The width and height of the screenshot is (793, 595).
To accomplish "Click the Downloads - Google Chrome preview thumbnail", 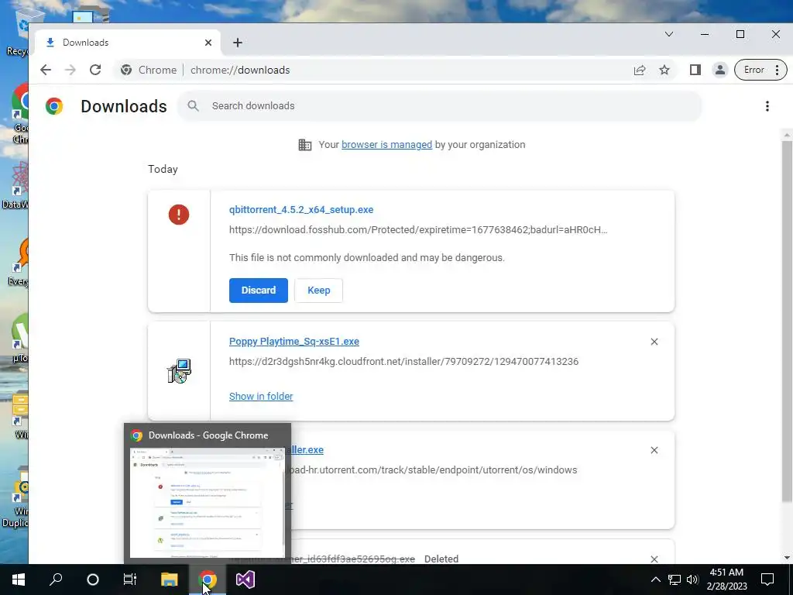I will [208, 502].
